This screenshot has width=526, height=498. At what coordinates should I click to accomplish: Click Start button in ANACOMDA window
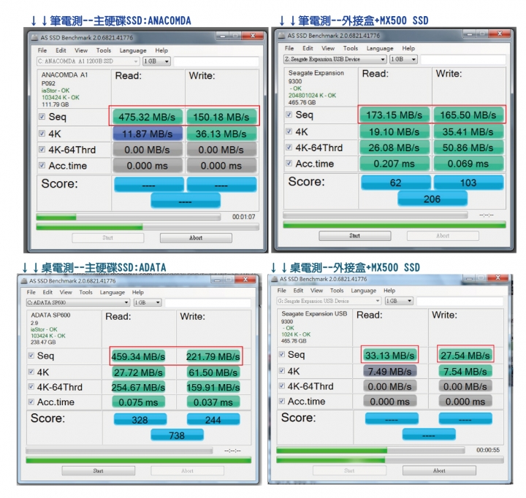click(107, 238)
